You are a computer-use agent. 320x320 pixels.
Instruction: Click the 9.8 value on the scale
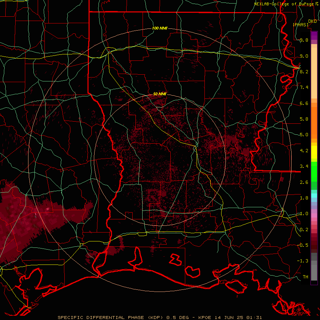pos(304,40)
